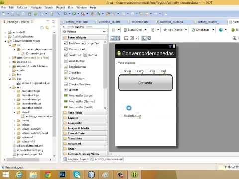Pick the CheckBox palette widget
239x179 pixels.
coord(72,73)
